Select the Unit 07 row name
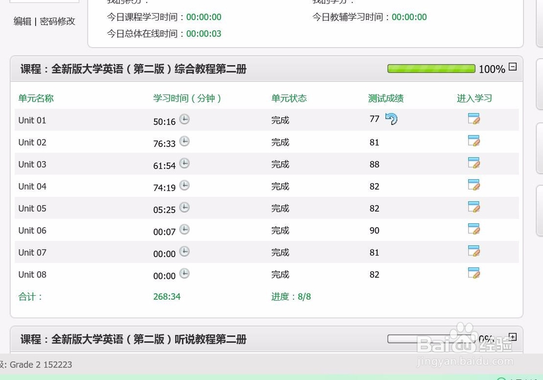Viewport: 543px width, 380px height. click(32, 252)
